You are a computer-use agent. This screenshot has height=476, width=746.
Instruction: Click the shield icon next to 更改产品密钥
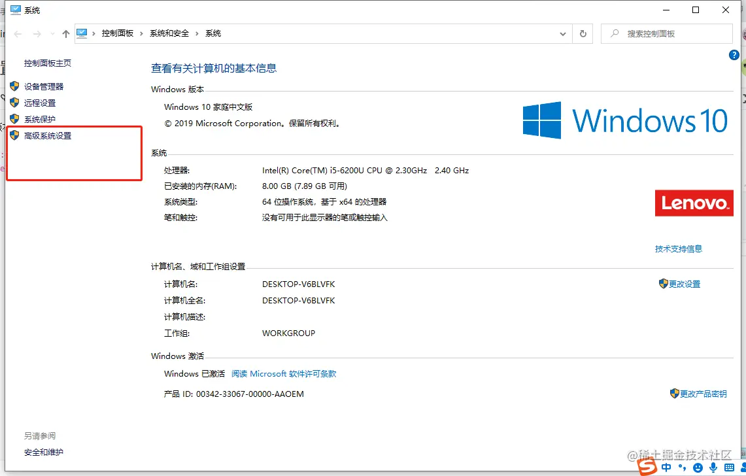(x=674, y=394)
